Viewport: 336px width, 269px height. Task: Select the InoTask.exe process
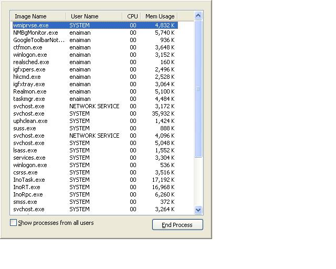[x=29, y=180]
